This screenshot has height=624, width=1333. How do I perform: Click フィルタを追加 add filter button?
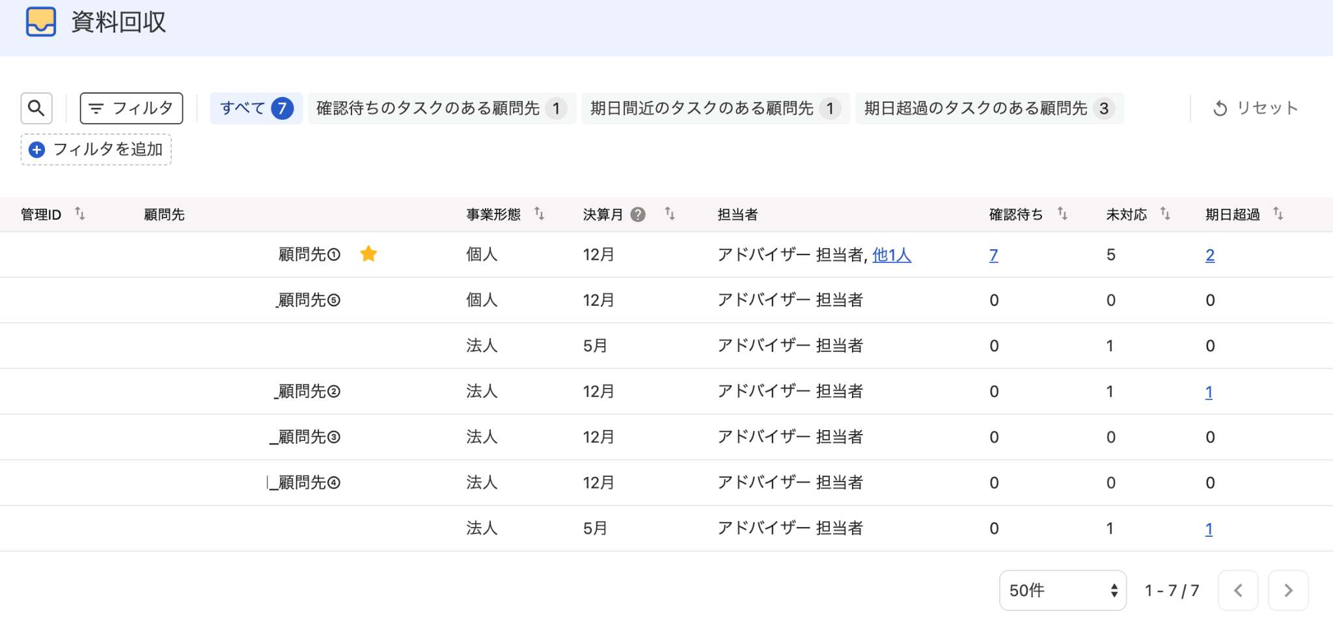point(96,150)
